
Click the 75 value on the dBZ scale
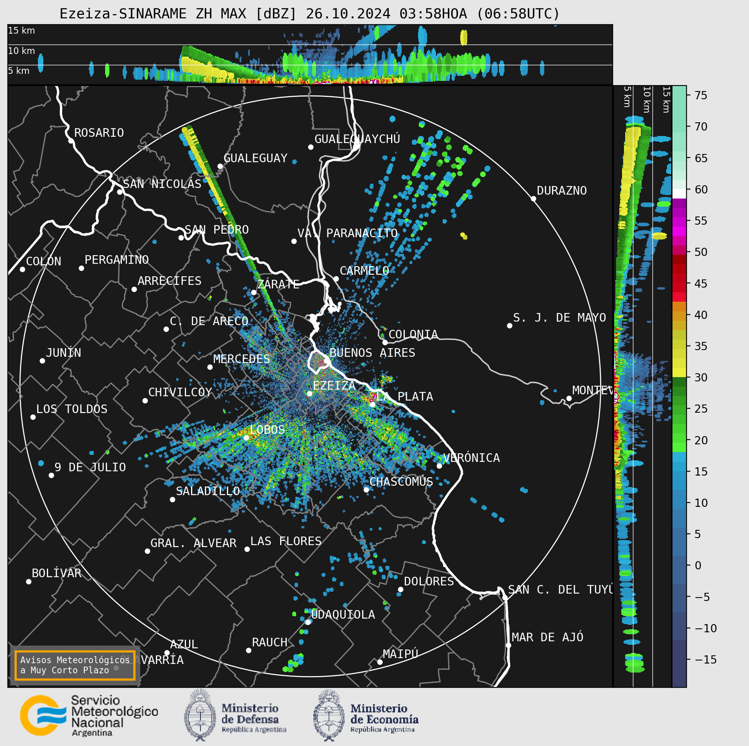click(701, 95)
